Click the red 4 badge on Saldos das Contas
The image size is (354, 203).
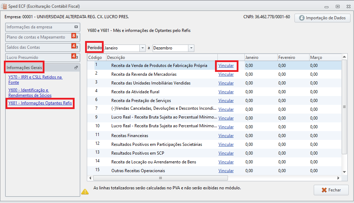[74, 46]
